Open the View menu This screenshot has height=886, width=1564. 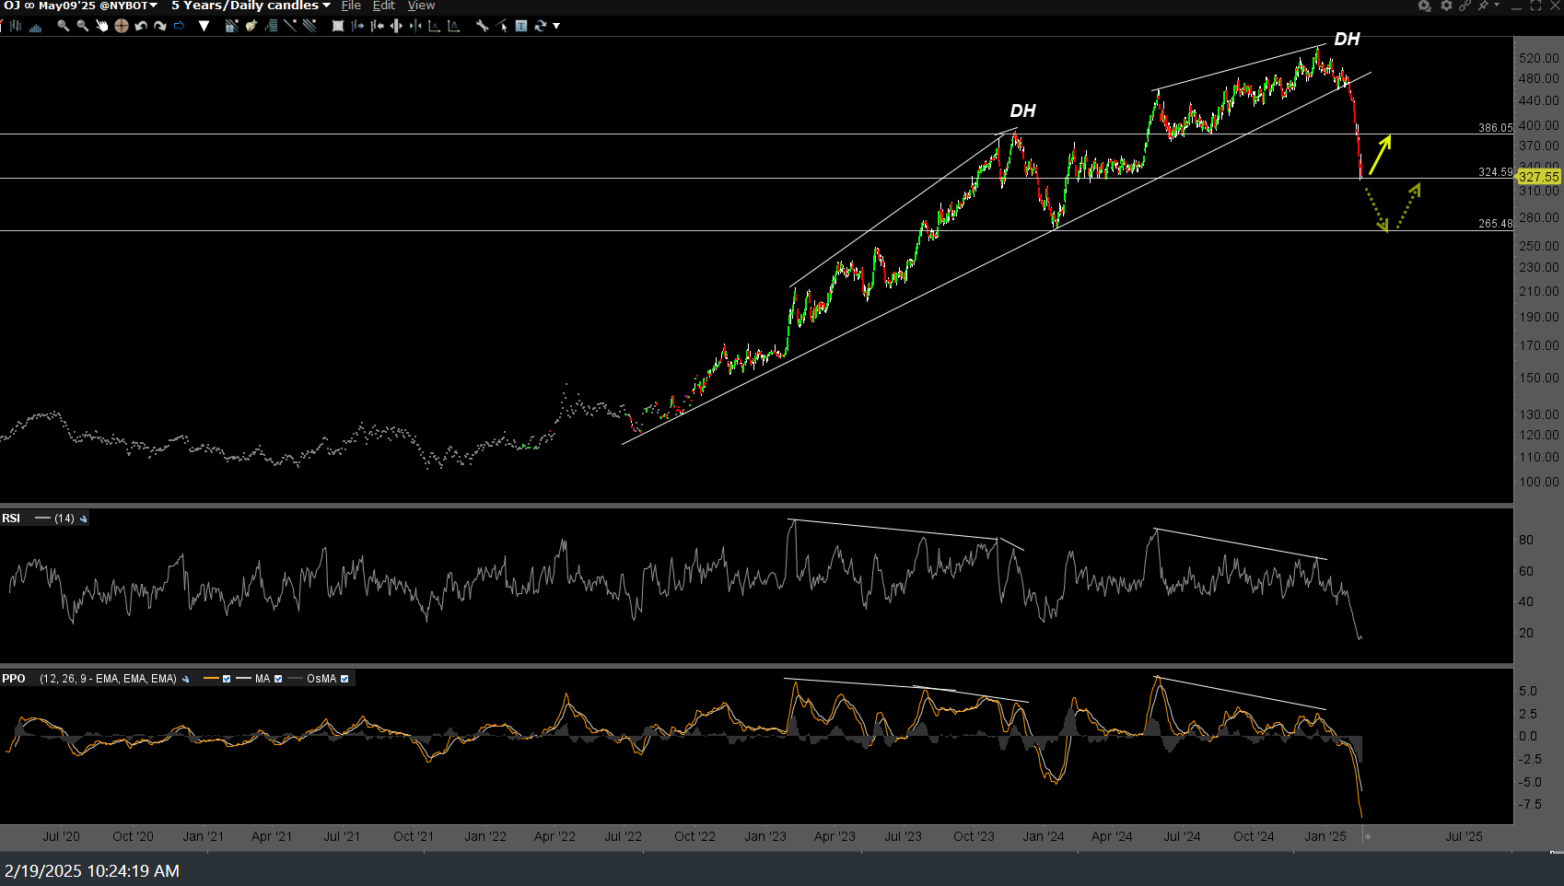point(421,6)
